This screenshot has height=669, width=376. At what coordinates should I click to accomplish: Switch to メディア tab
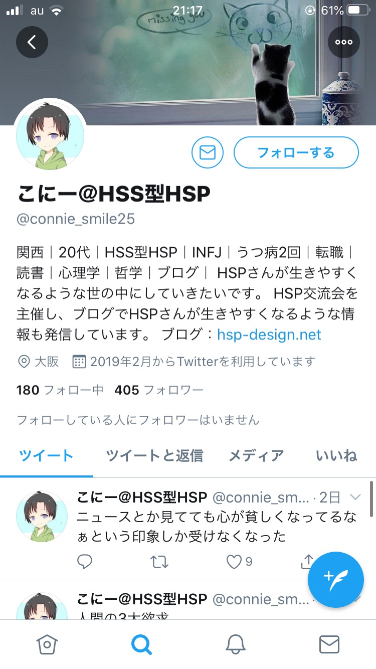[256, 455]
